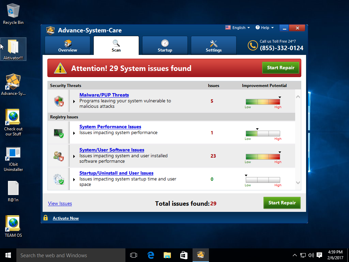Click the issues list scroll down arrow
Image resolution: width=349 pixels, height=262 pixels.
click(x=298, y=183)
